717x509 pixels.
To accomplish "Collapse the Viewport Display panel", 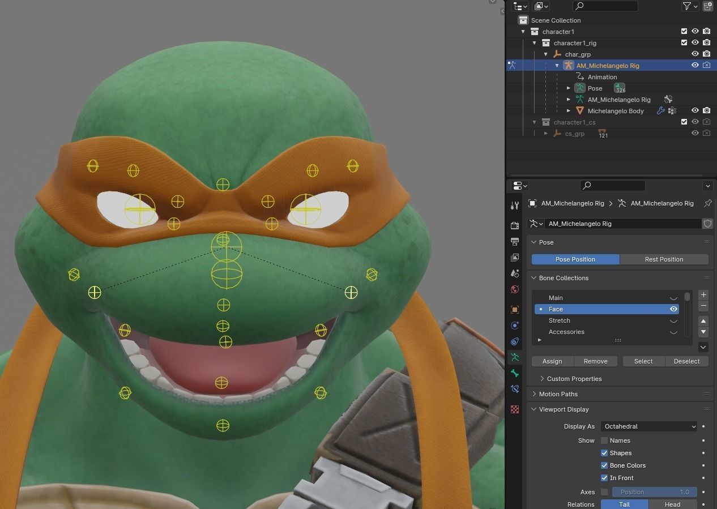I will pyautogui.click(x=534, y=409).
